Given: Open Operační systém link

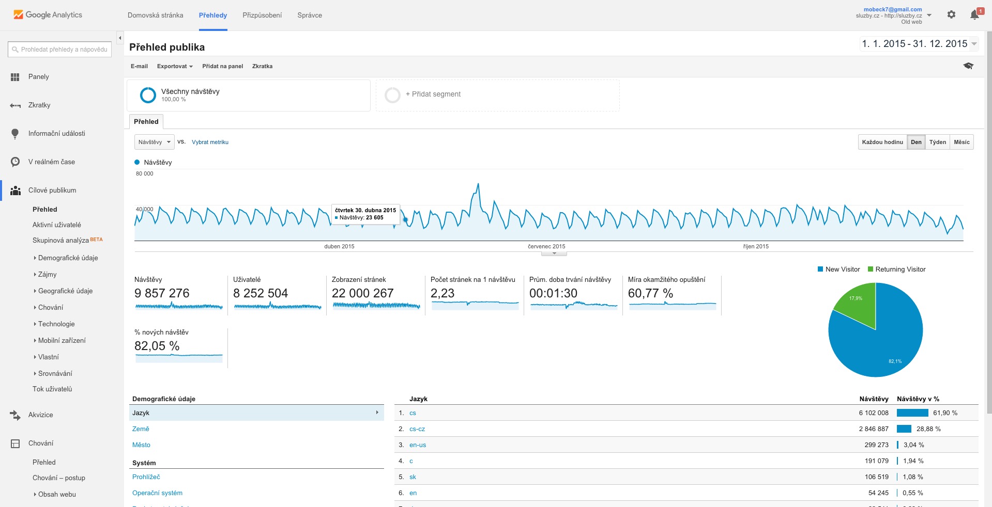Looking at the screenshot, I should tap(157, 493).
